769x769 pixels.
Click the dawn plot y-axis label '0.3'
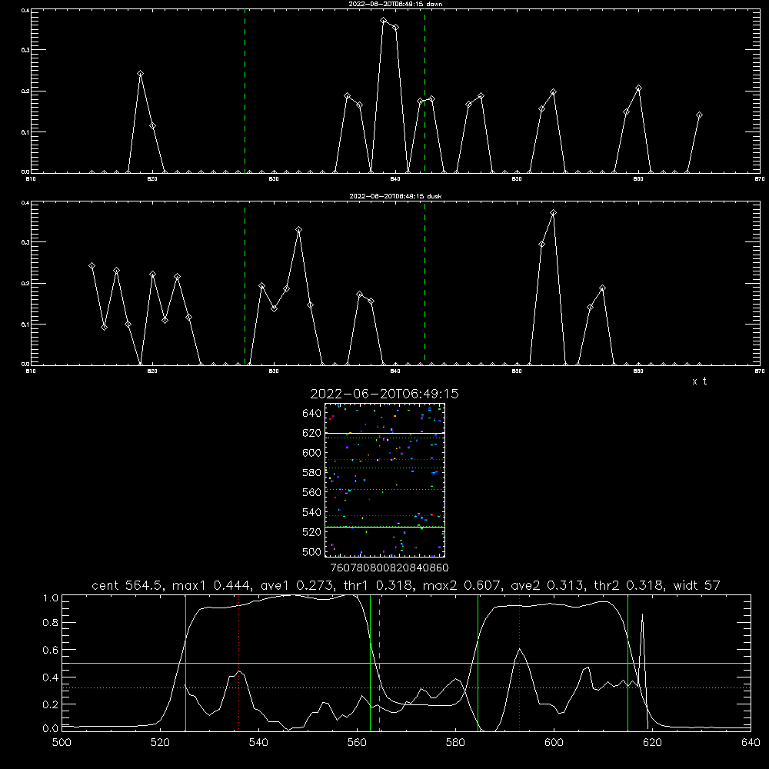tap(25, 50)
